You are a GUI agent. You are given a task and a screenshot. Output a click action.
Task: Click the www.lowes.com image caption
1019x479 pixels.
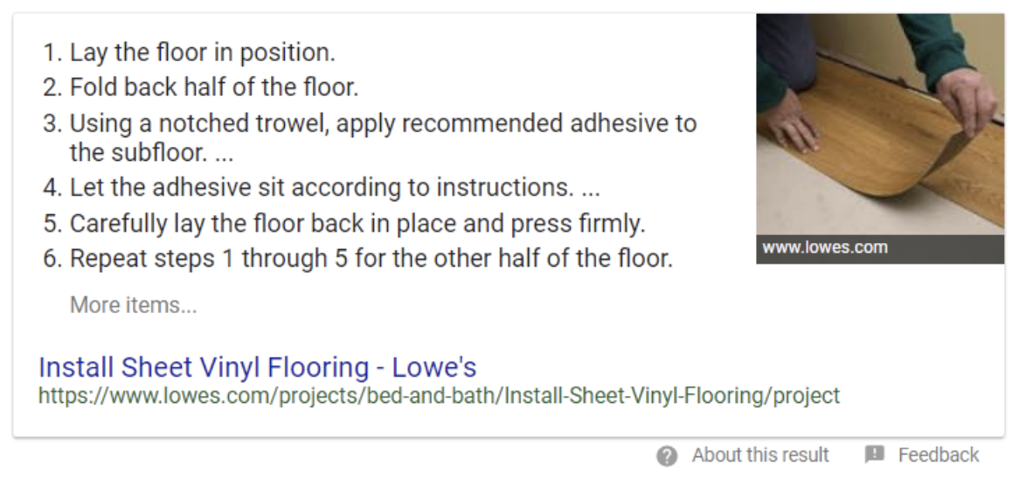825,247
